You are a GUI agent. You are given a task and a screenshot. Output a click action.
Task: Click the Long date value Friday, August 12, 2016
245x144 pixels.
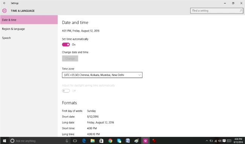click(x=101, y=123)
